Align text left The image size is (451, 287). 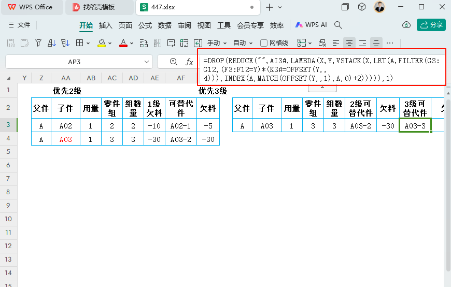pyautogui.click(x=336, y=43)
